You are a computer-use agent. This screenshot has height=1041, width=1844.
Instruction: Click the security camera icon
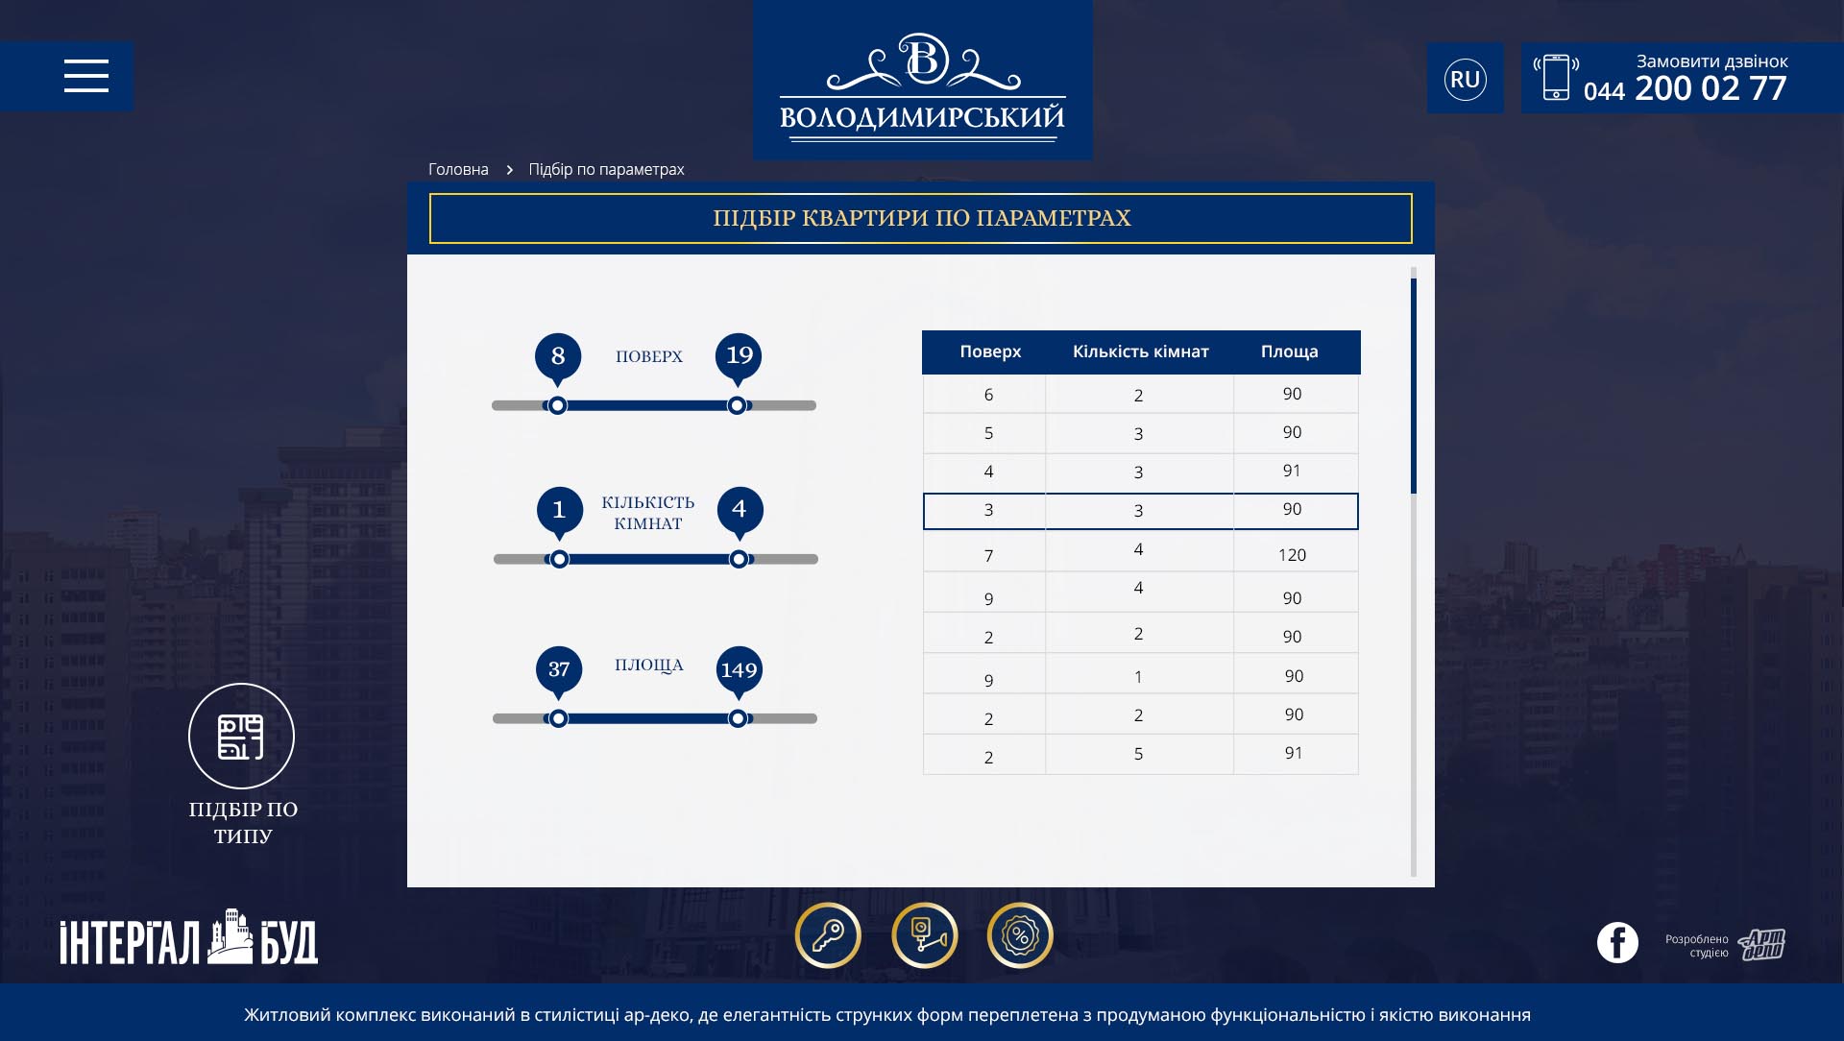point(925,935)
